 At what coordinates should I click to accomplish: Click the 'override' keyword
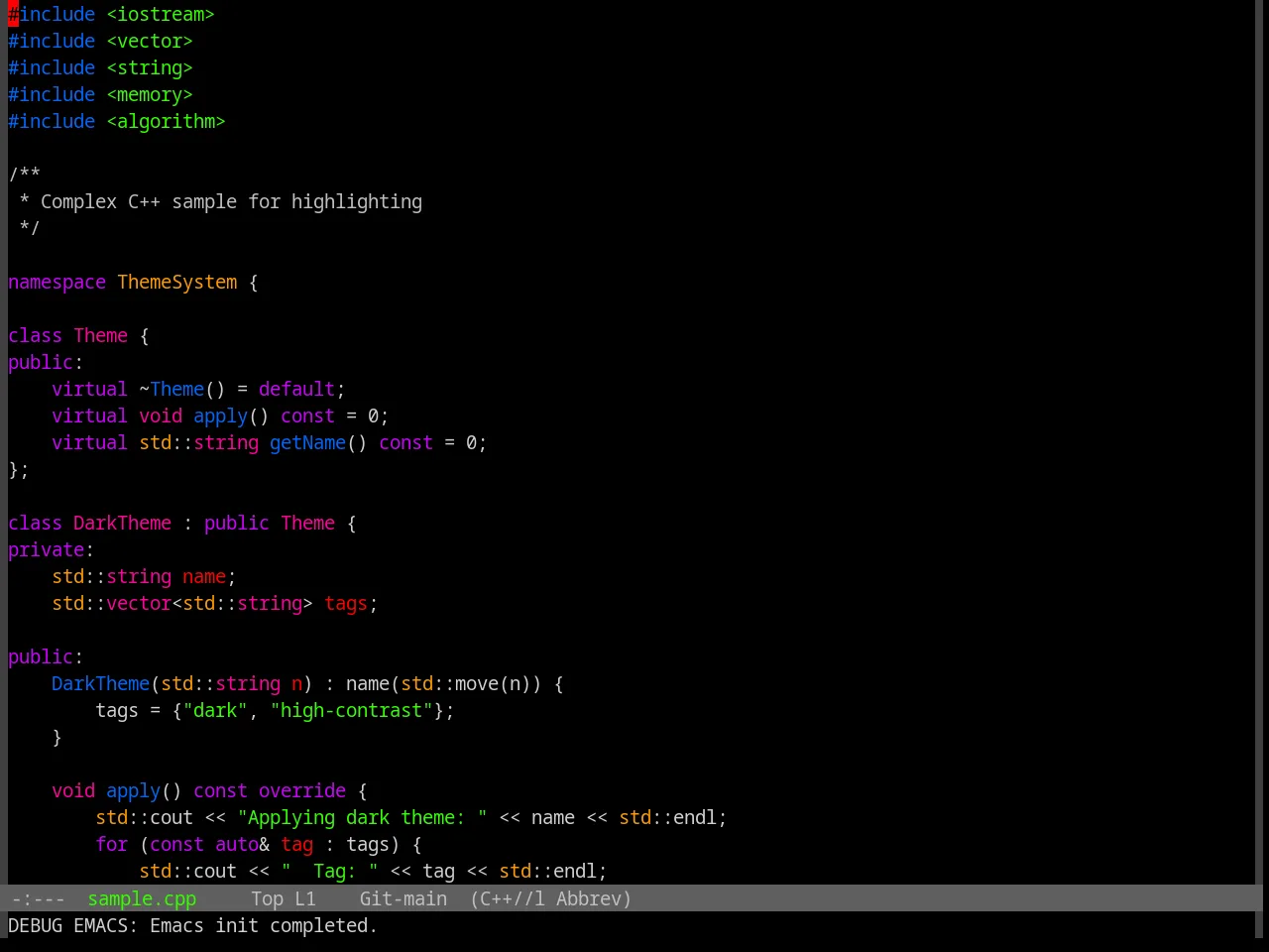tap(302, 790)
